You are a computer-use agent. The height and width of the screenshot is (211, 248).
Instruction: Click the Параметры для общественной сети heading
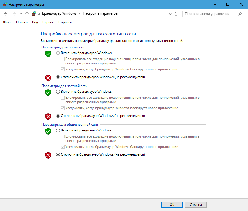pos(70,125)
